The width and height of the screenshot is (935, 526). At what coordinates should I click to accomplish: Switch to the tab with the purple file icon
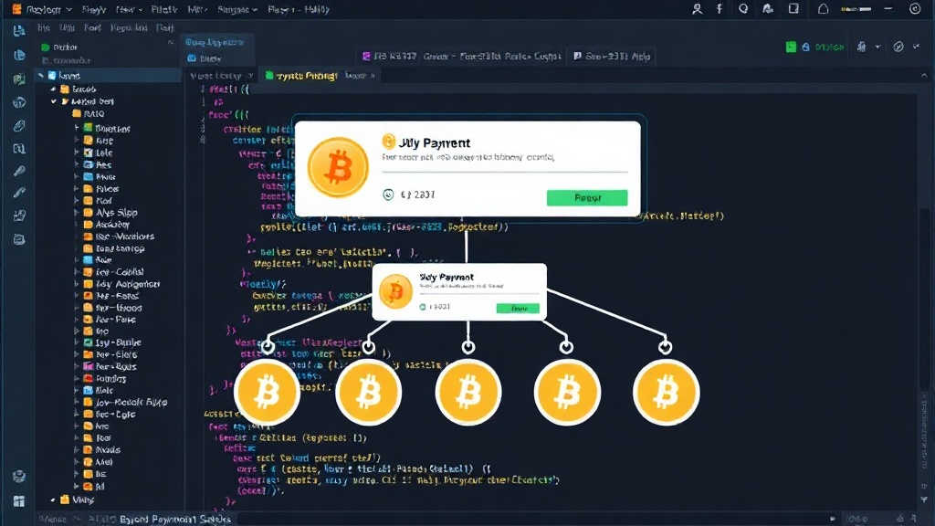[x=461, y=56]
